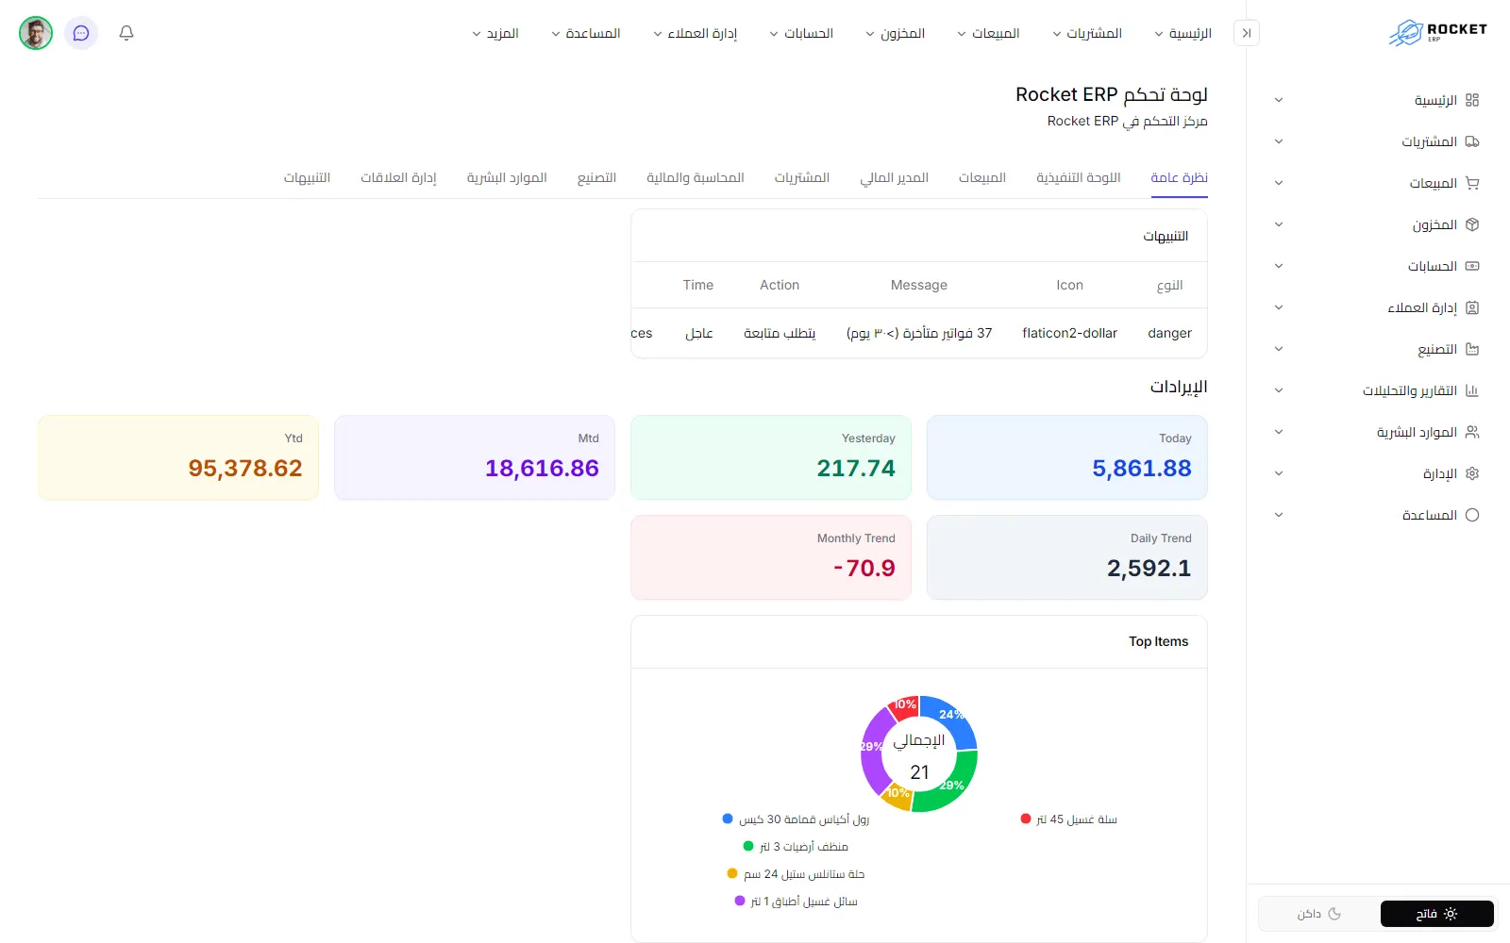Click the المبيعات cart icon in sidebar

(x=1472, y=183)
